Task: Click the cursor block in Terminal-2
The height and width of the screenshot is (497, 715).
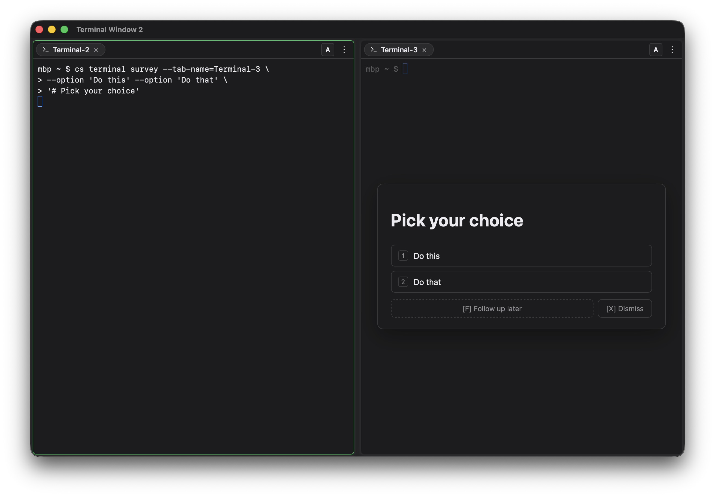Action: 40,102
